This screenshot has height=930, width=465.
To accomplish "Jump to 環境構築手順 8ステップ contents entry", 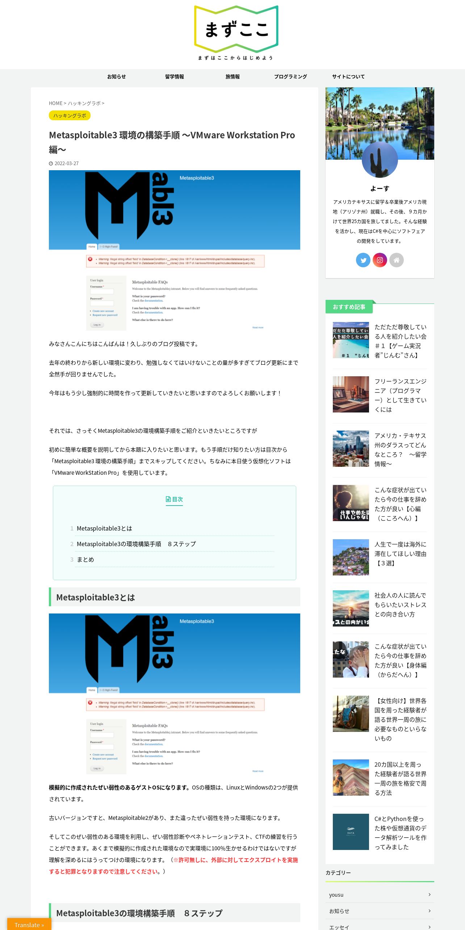I will tap(136, 544).
